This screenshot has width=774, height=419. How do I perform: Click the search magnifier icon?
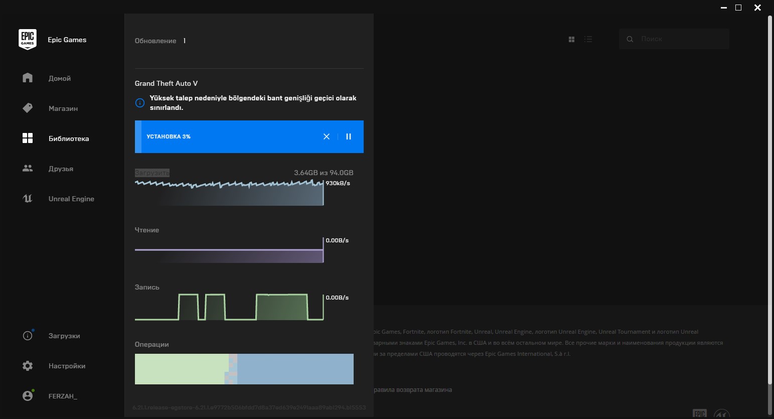pos(630,39)
